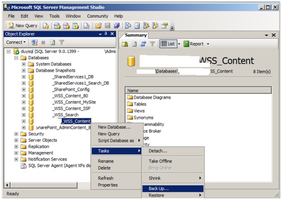This screenshot has height=200, width=282.
Task: Choose New Database... in context menu
Action: click(x=116, y=127)
